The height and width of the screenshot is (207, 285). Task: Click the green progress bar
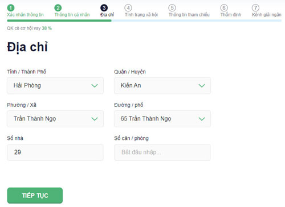point(59,20)
